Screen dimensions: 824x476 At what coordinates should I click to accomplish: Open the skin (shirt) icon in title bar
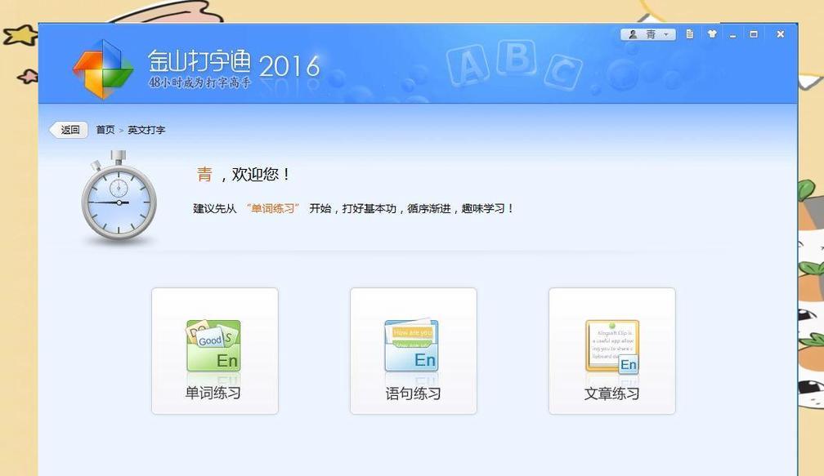pos(712,34)
